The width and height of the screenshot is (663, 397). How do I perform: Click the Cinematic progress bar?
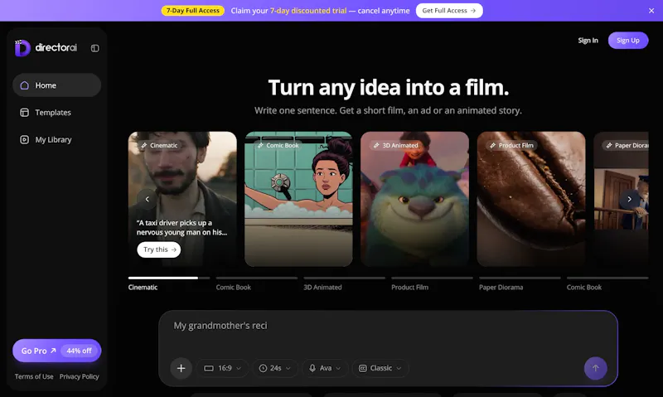pyautogui.click(x=169, y=278)
